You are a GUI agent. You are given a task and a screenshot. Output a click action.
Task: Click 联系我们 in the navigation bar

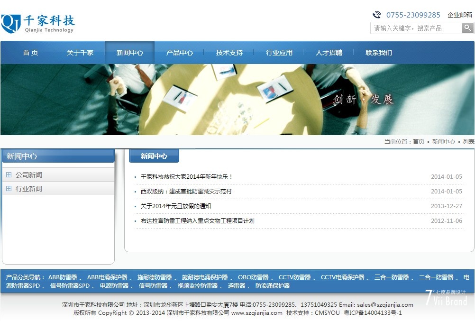coord(378,53)
